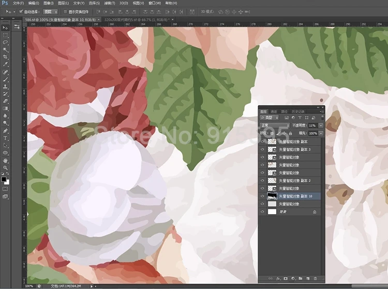Click the 填充 fill percentage field
This screenshot has height=294, width=388.
pos(314,133)
